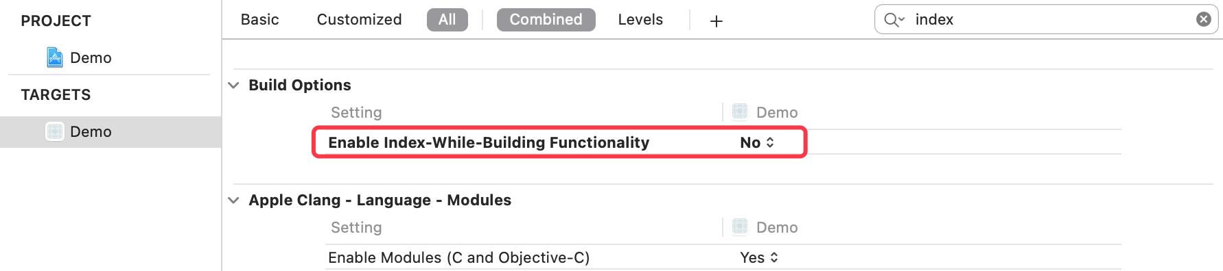Switch to Levels view

click(640, 20)
